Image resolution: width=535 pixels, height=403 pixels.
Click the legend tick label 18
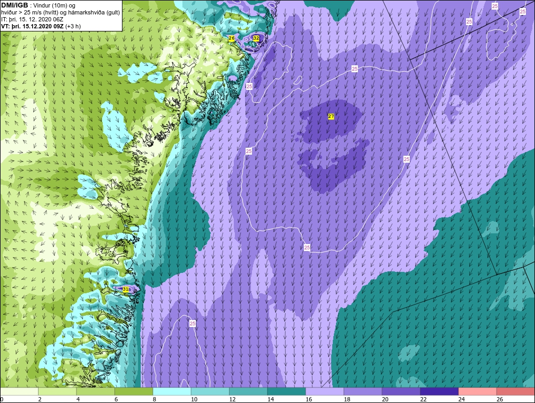[x=347, y=399]
